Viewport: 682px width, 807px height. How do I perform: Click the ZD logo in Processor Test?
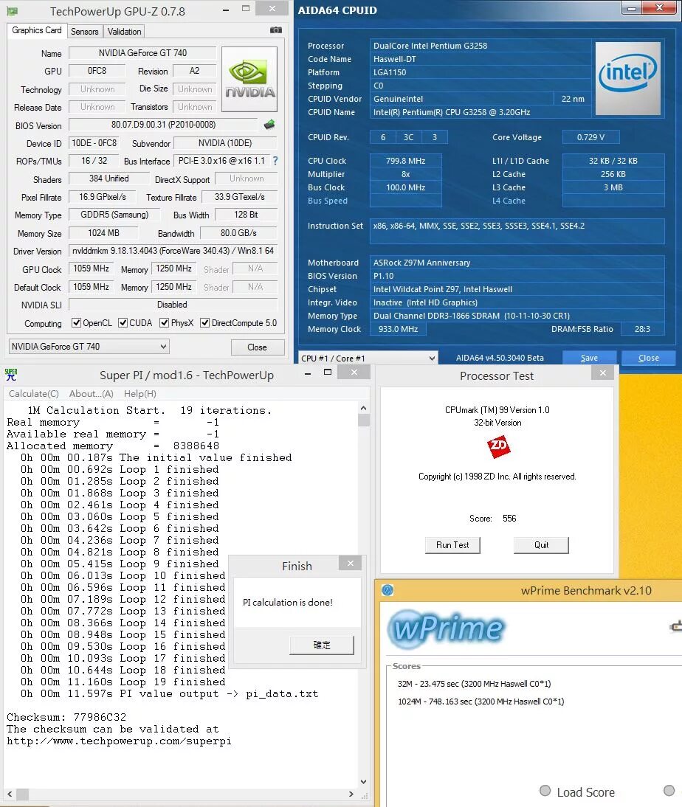click(x=498, y=446)
